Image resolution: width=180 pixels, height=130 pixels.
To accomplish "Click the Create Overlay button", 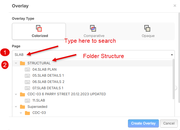I will [143, 123].
